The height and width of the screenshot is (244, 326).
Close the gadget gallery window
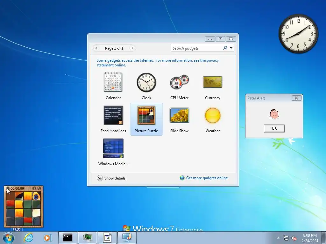pyautogui.click(x=231, y=39)
